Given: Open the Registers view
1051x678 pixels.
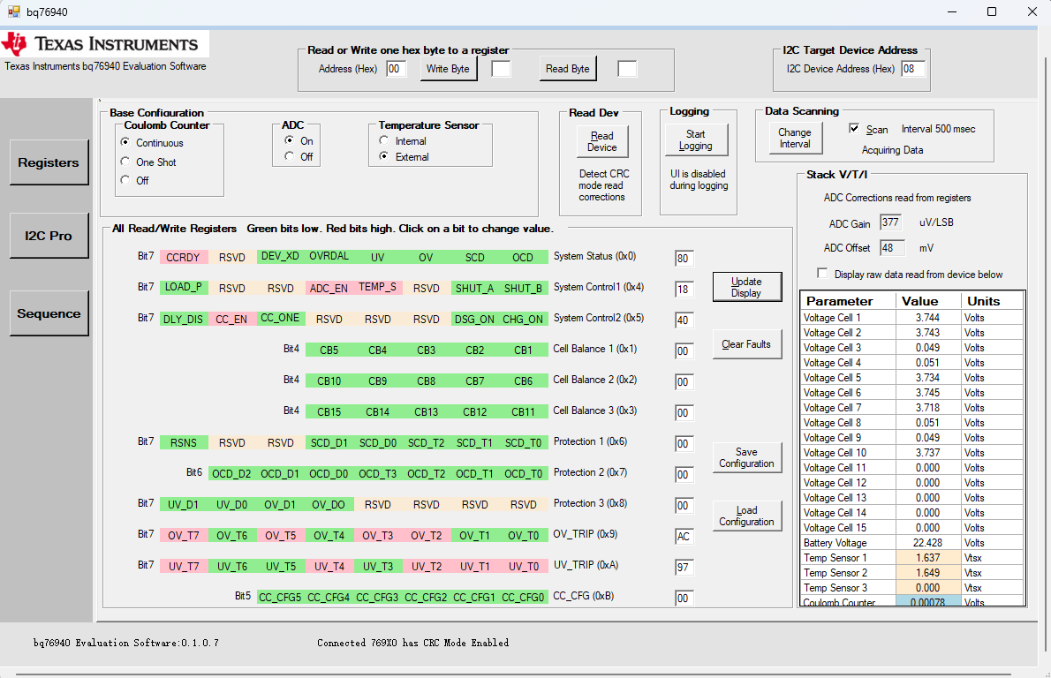Looking at the screenshot, I should point(49,162).
